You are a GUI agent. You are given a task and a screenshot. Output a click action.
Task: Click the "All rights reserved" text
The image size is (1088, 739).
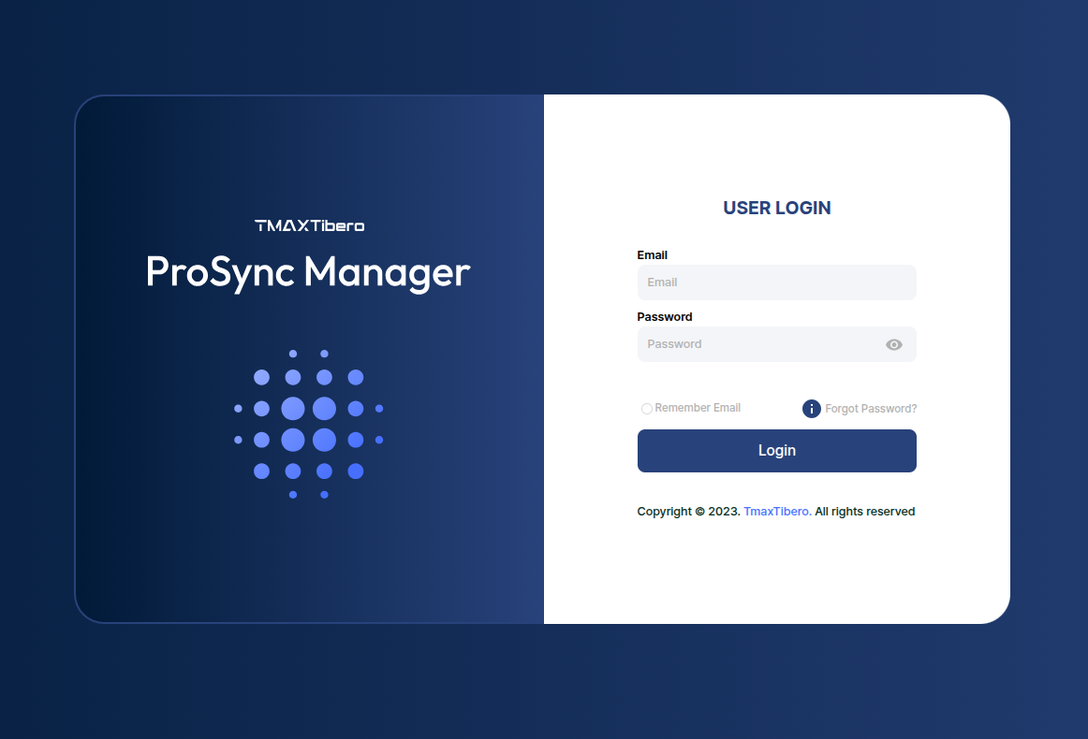coord(864,511)
